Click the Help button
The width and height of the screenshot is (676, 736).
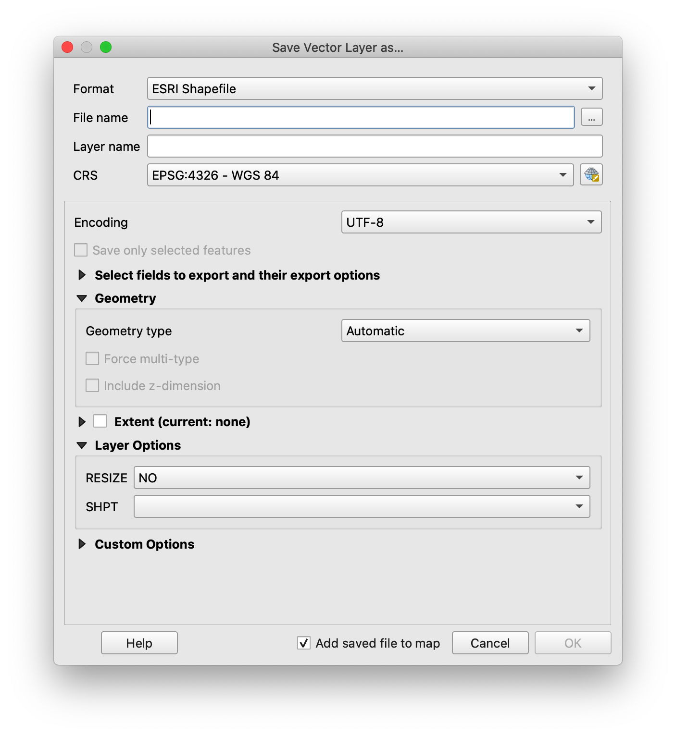(x=139, y=643)
